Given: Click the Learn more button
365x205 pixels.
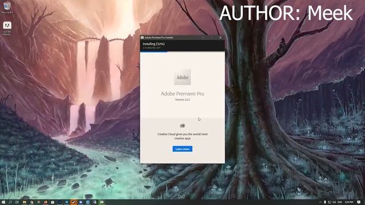Looking at the screenshot, I should (182, 149).
